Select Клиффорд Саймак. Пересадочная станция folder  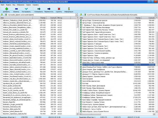[97, 95]
